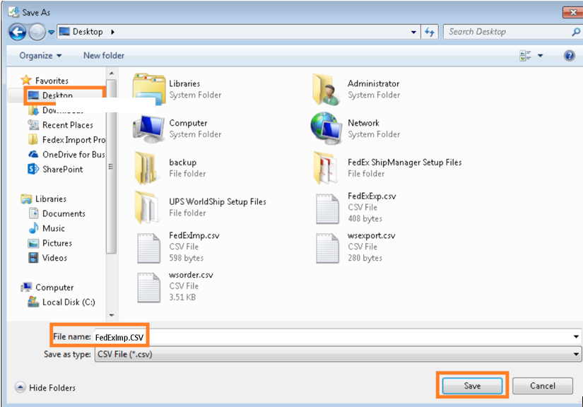Click the Favorites star icon
Viewport: 583px width, 407px height.
pyautogui.click(x=26, y=80)
